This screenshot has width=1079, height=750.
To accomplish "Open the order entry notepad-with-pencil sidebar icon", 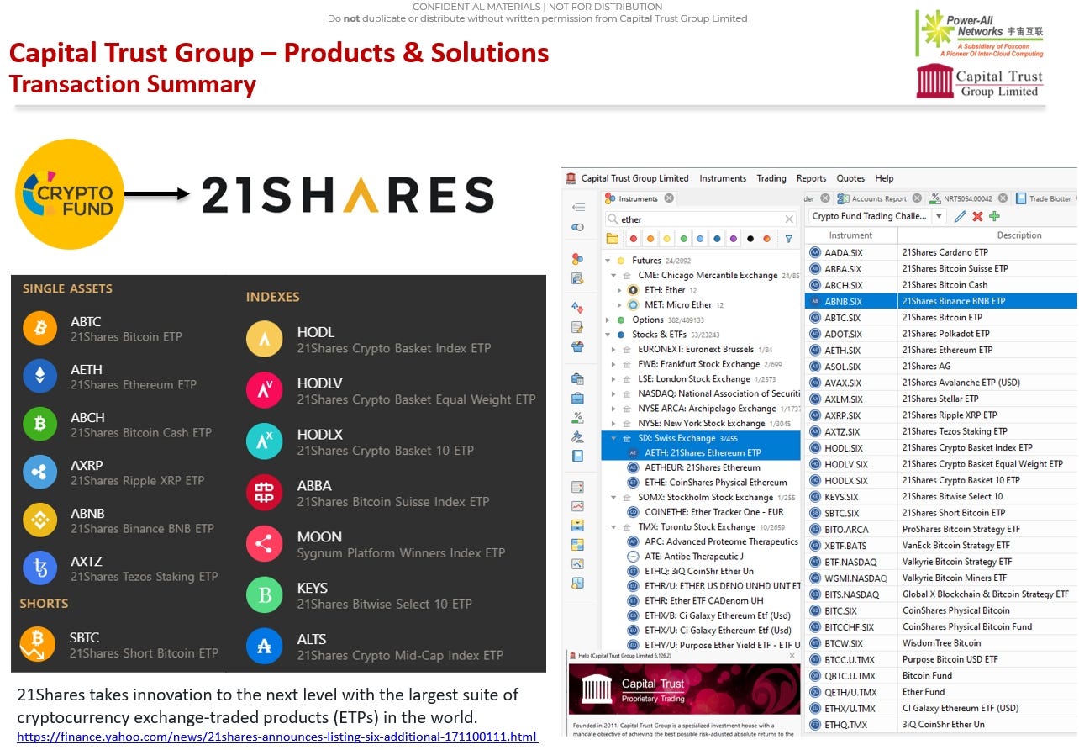I will click(x=578, y=327).
